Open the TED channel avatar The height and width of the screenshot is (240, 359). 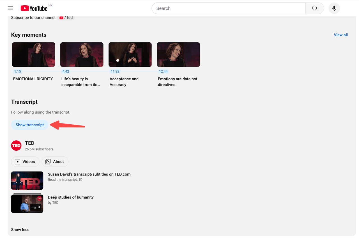click(16, 145)
